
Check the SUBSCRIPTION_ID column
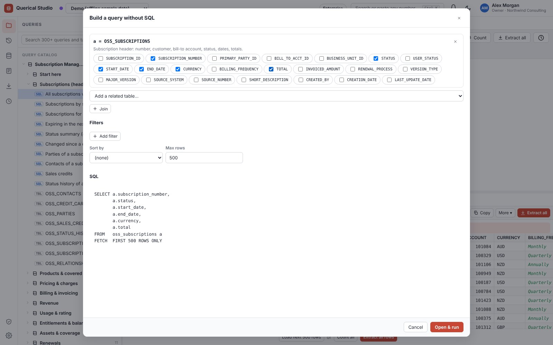coord(101,59)
